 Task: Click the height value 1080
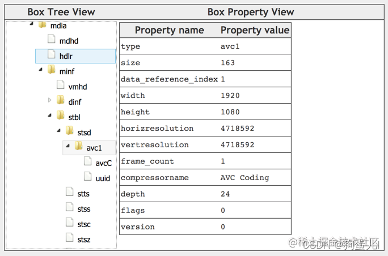point(230,112)
